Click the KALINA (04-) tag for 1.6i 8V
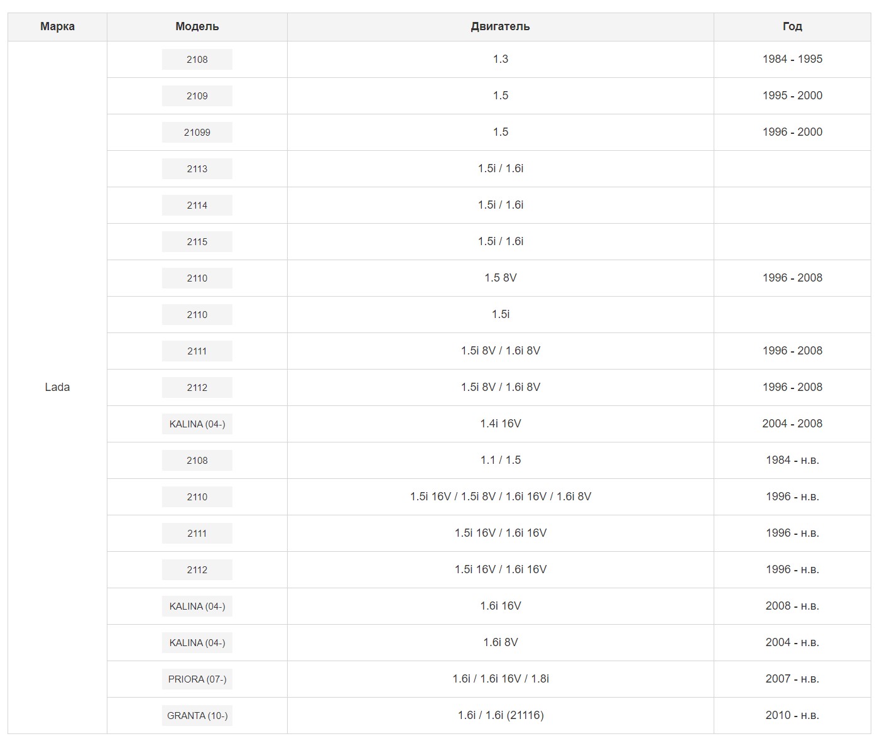Viewport: 882px width, 741px height. coord(197,643)
